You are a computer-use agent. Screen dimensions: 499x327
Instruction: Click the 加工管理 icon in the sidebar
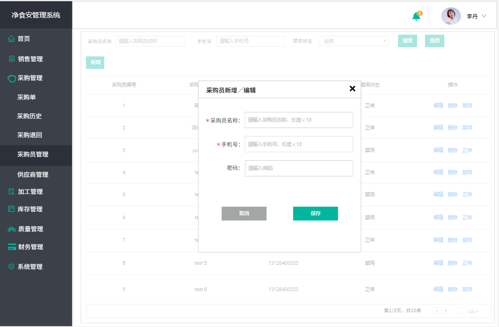(x=12, y=191)
